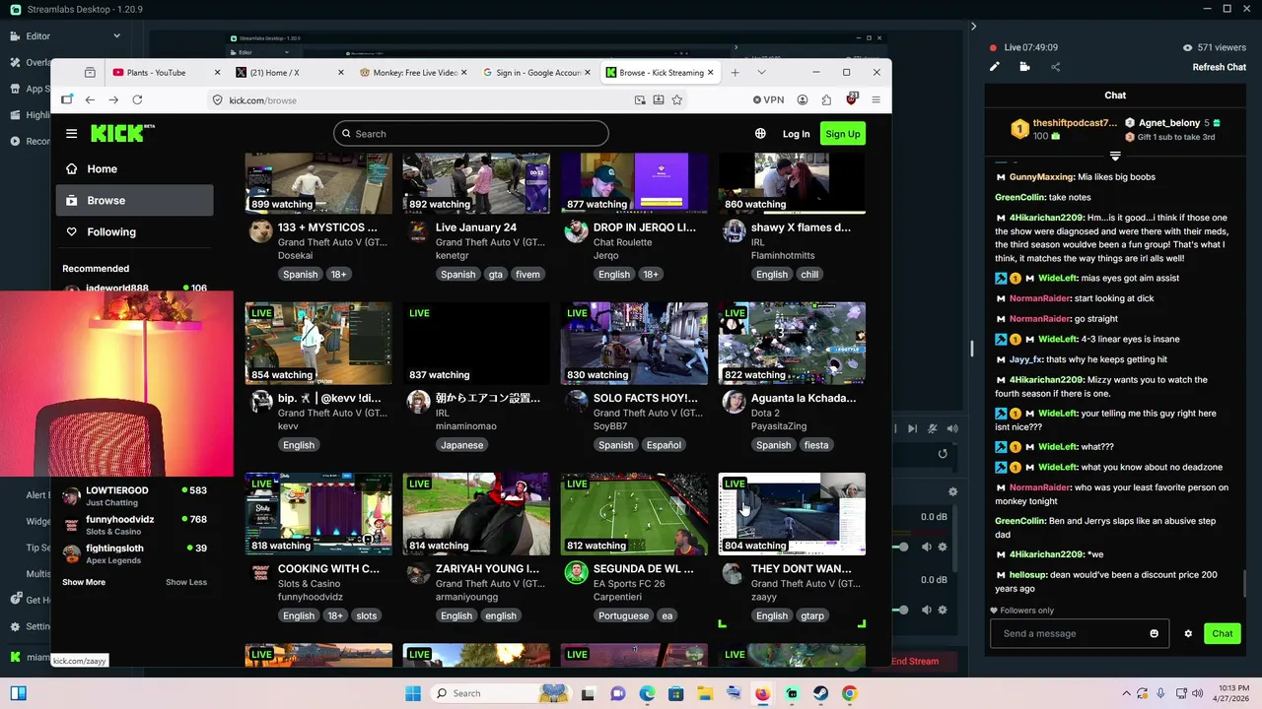The image size is (1262, 709).
Task: Click the green Chat send button
Action: 1223,633
